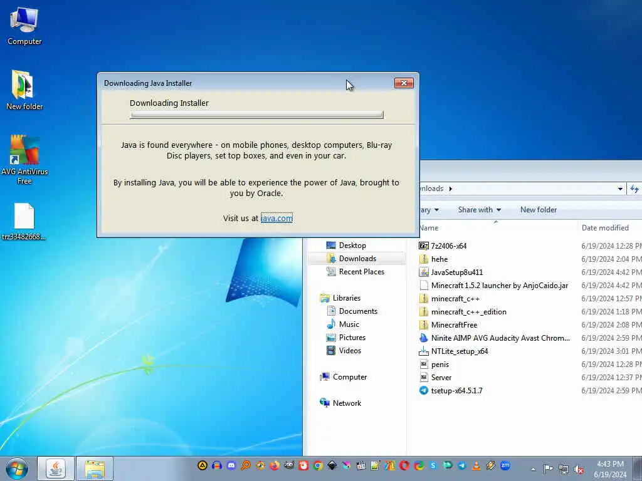Close the Downloading Java Installer dialog
The image size is (642, 481).
404,83
